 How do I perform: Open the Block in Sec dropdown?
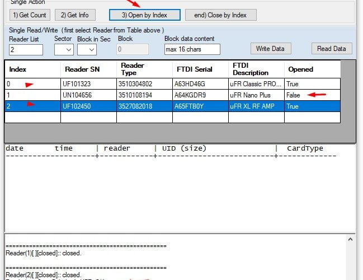coord(87,50)
